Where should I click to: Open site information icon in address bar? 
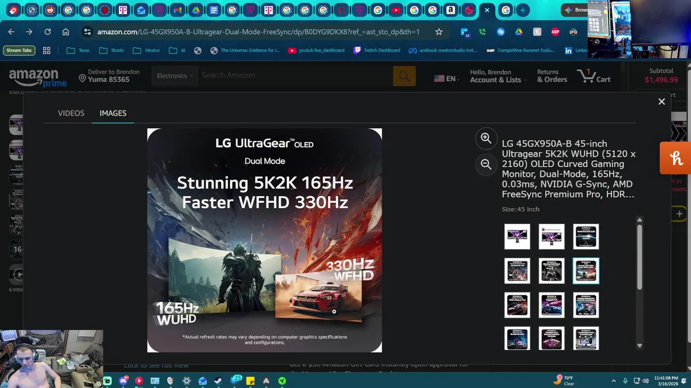87,32
